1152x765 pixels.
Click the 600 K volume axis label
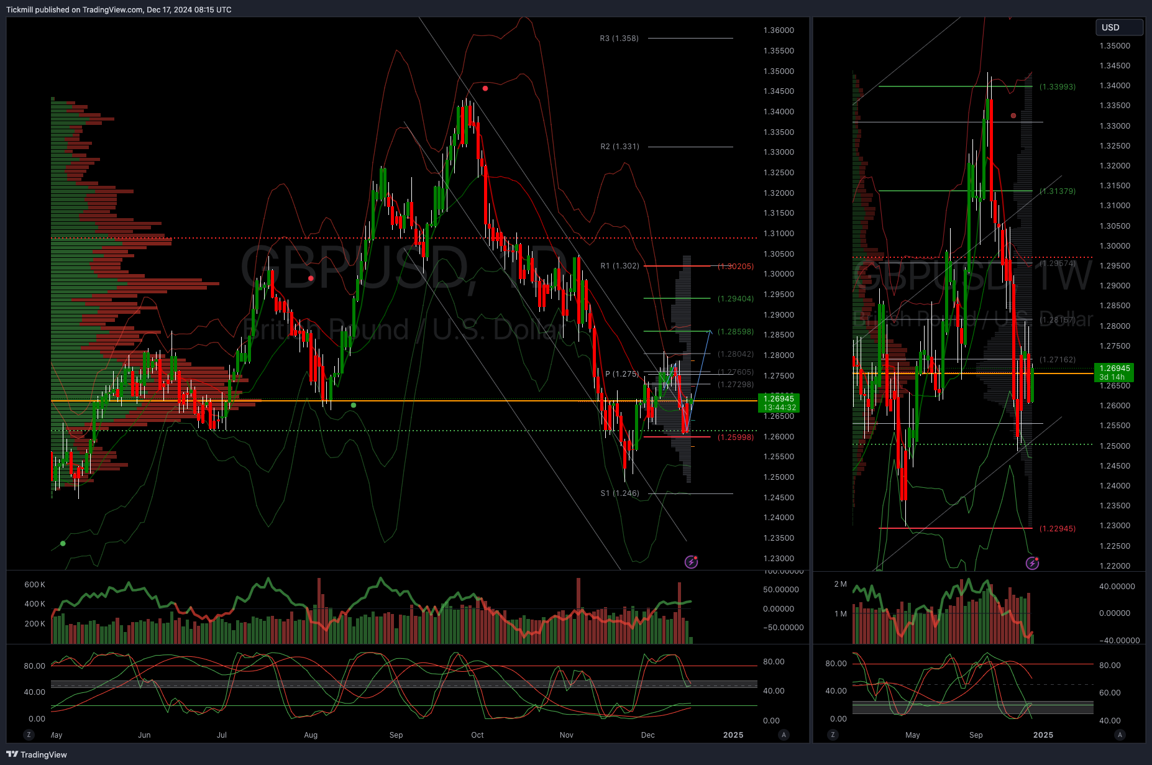click(35, 585)
